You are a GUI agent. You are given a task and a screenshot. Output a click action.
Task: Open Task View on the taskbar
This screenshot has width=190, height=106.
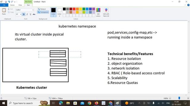[53, 103]
